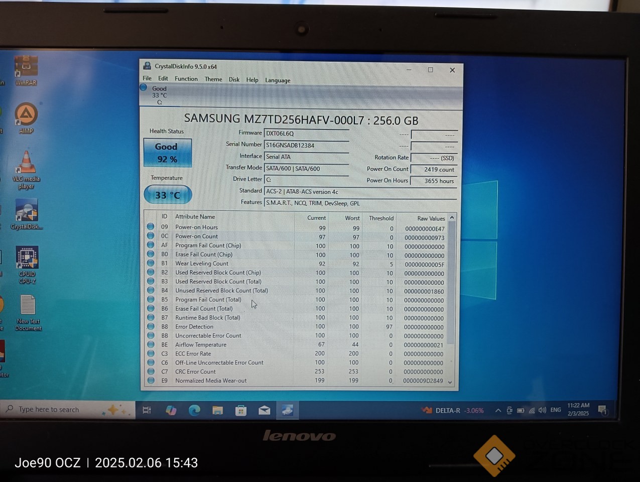640x482 pixels.
Task: Open the Disk menu
Action: 234,79
